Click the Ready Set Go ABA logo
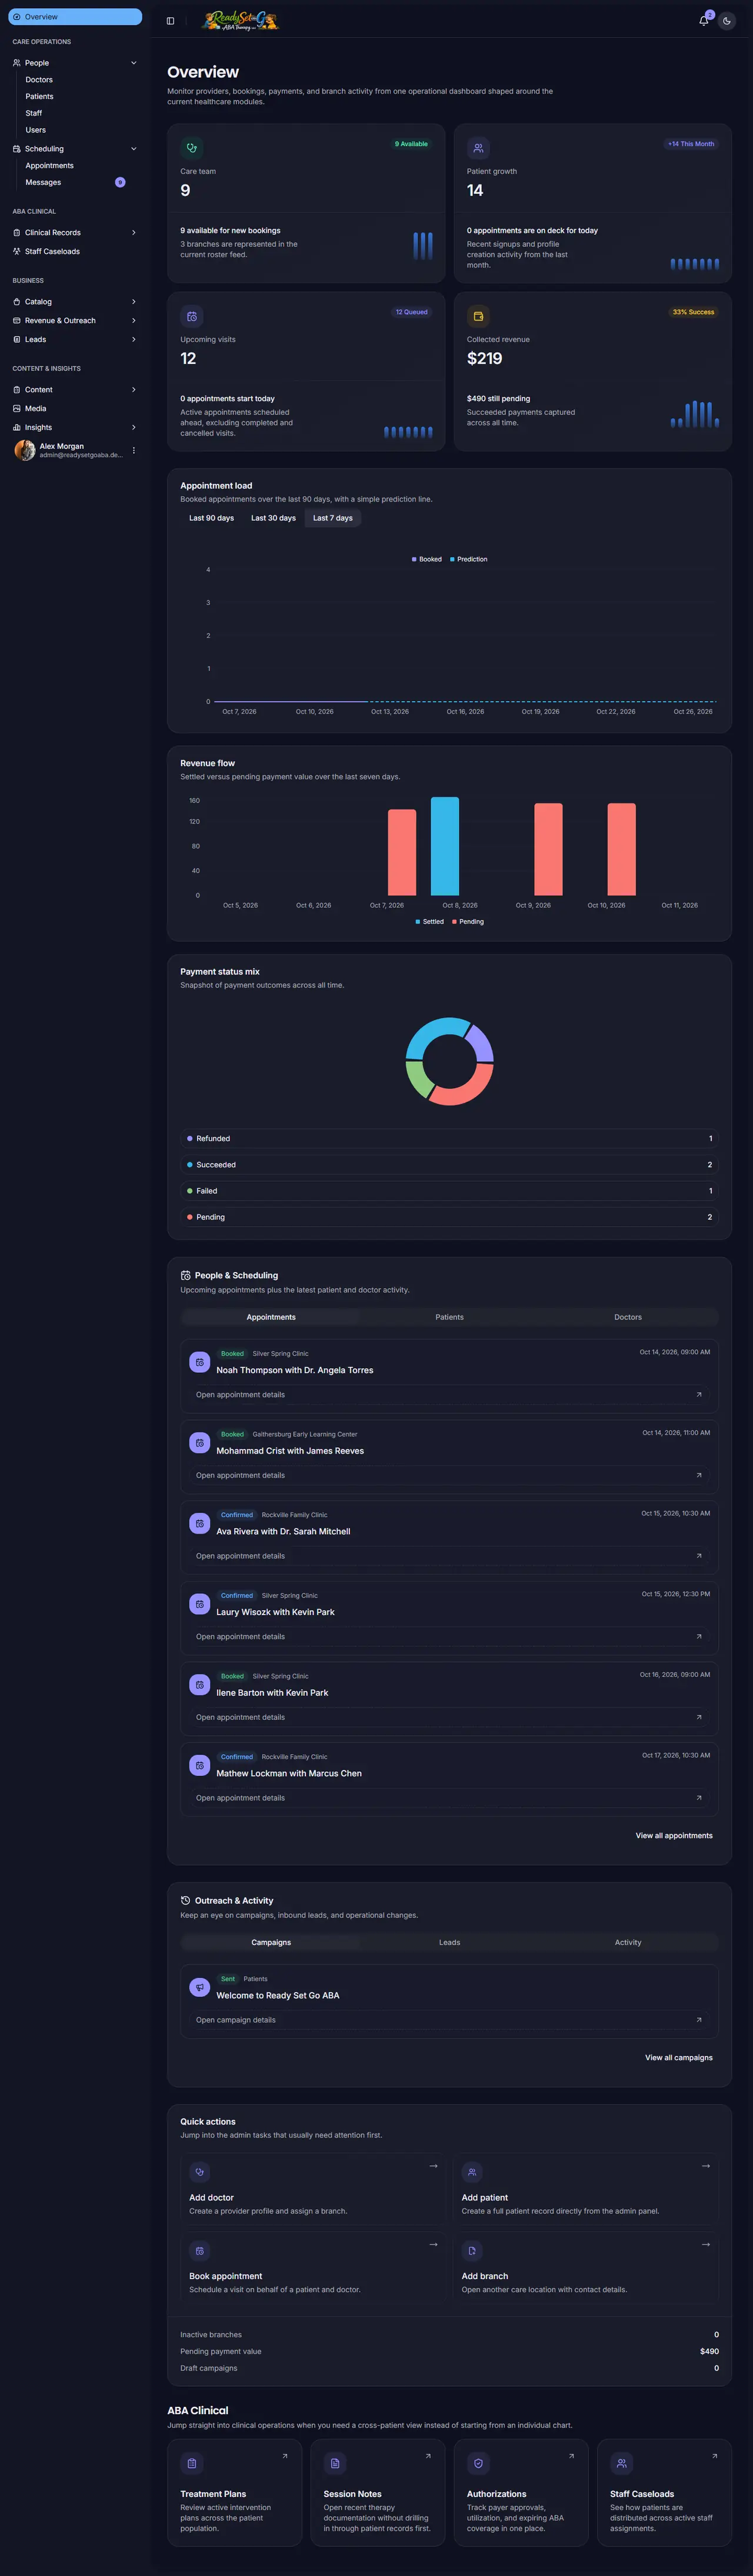 click(239, 20)
